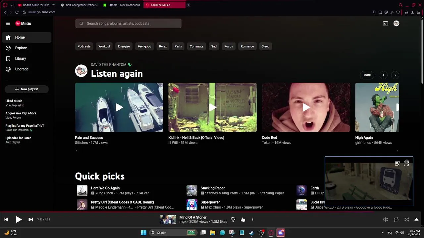
Task: Open a new browser tab
Action: [188, 5]
